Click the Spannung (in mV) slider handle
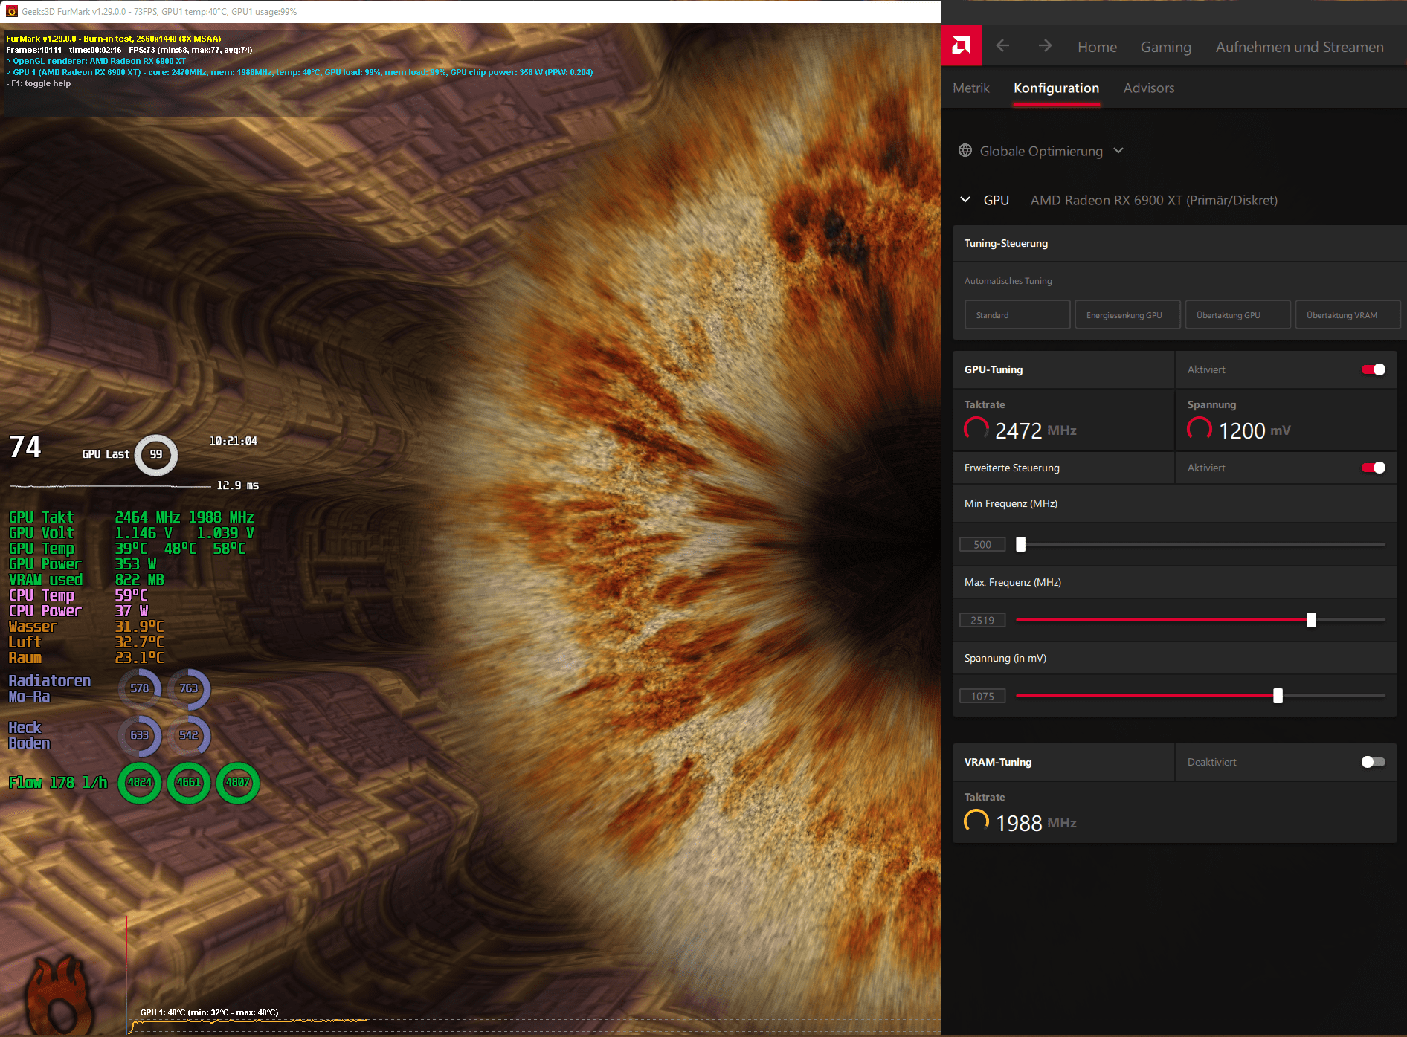1407x1037 pixels. click(x=1278, y=696)
